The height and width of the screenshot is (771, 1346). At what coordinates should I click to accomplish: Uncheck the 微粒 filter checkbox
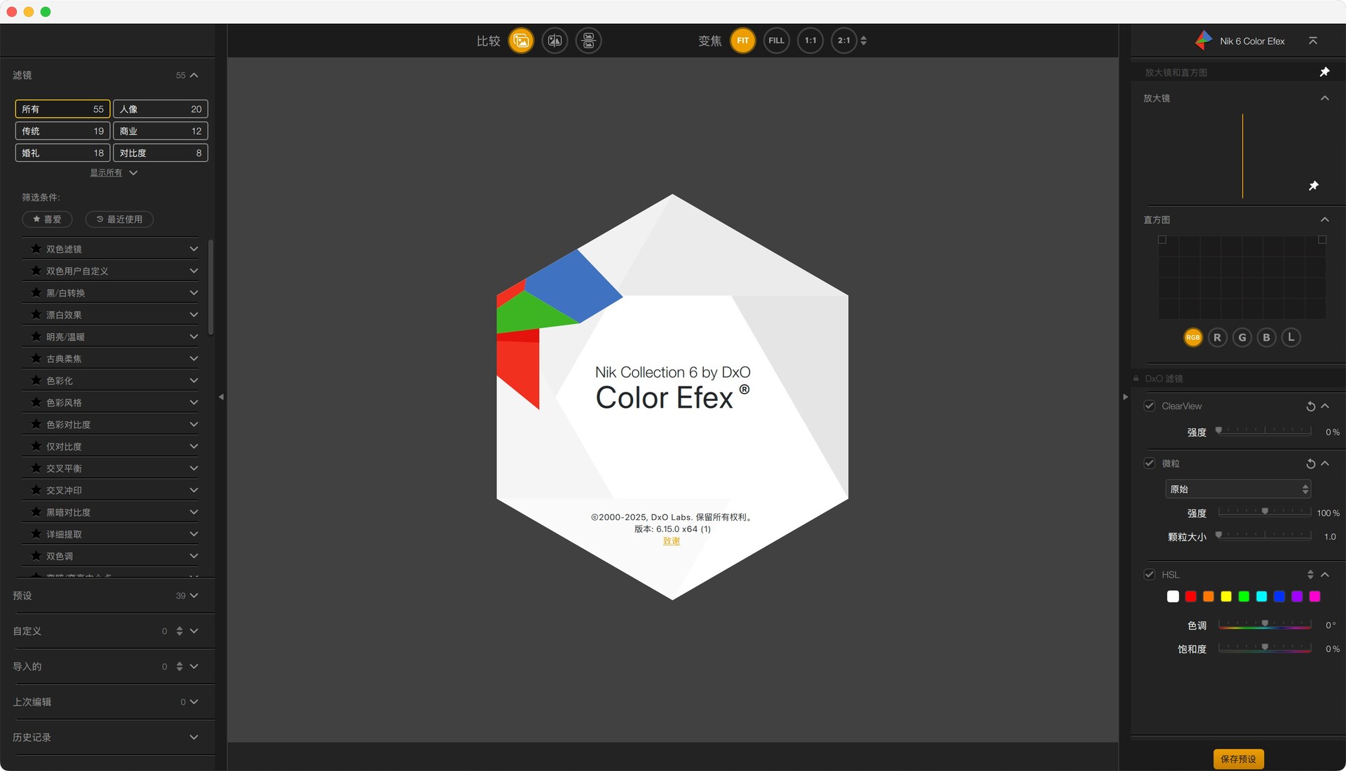pos(1150,463)
